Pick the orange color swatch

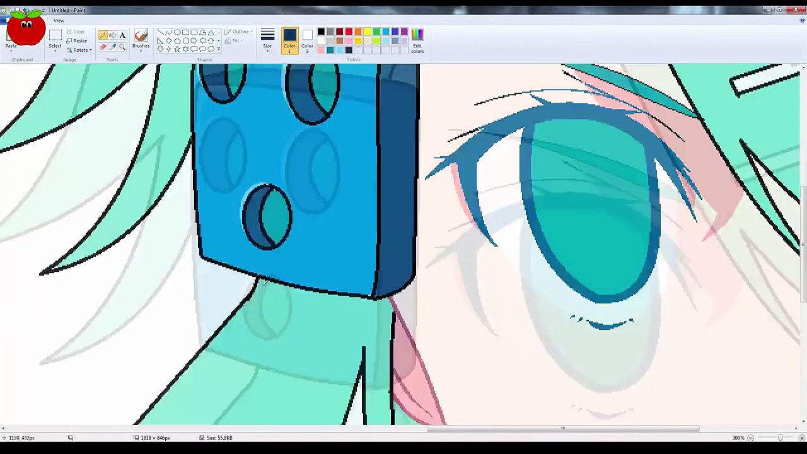coord(358,32)
